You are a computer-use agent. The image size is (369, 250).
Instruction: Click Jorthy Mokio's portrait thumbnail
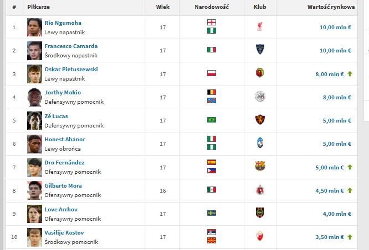[x=34, y=97]
